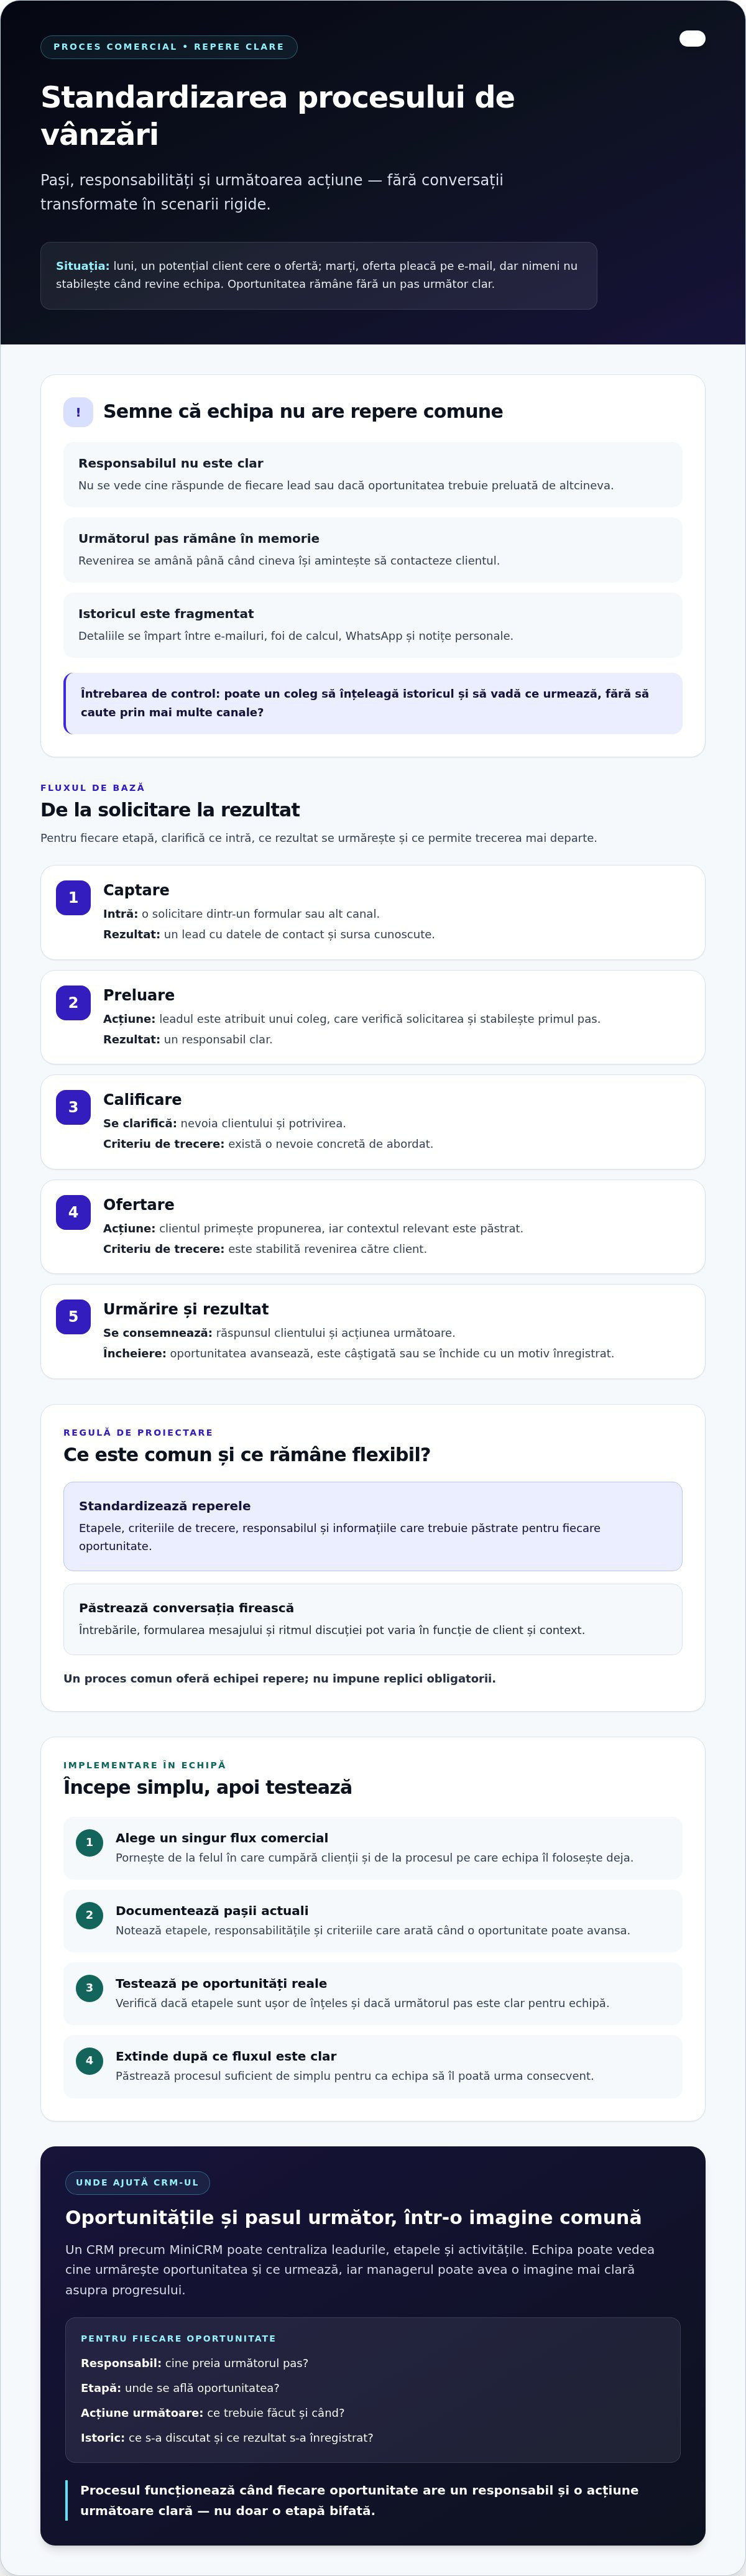Open the Responsabilul nu este clar card

373,474
